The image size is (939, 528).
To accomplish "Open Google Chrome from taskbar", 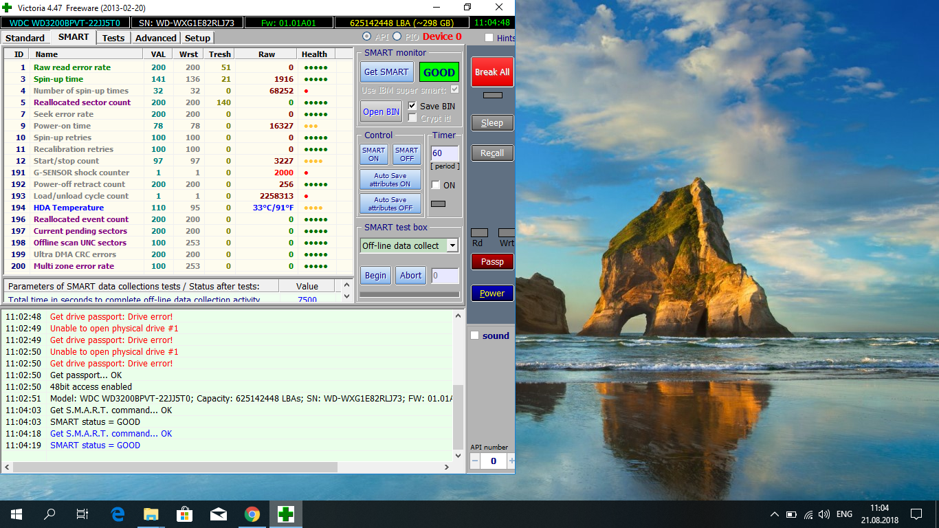I will (x=252, y=514).
